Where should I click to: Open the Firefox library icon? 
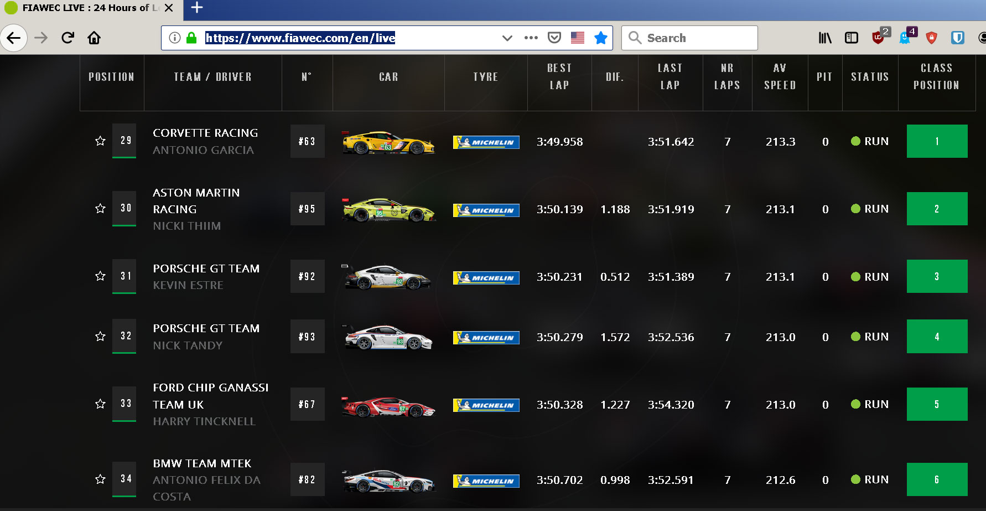[824, 38]
